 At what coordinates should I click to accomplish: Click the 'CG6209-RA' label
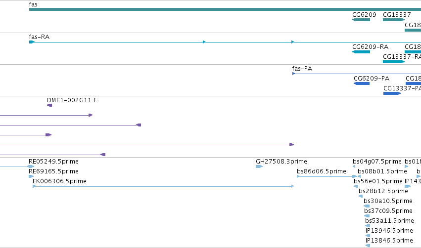click(370, 47)
